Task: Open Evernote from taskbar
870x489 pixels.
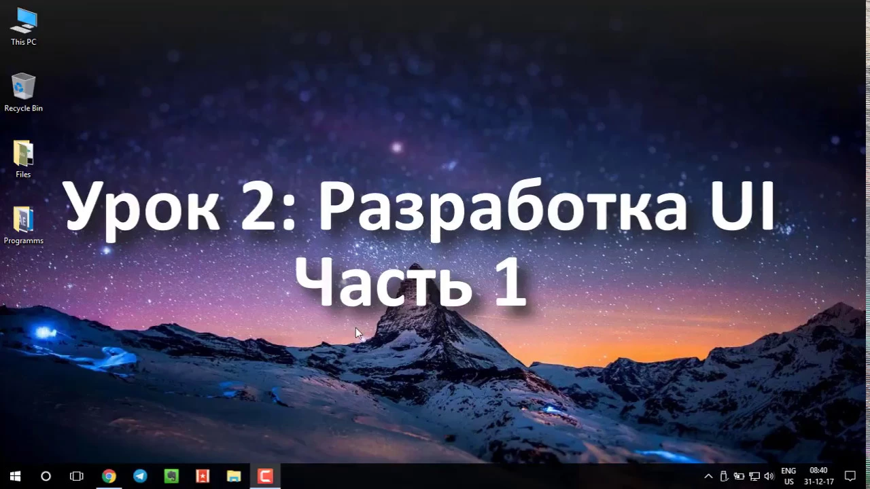Action: [171, 476]
